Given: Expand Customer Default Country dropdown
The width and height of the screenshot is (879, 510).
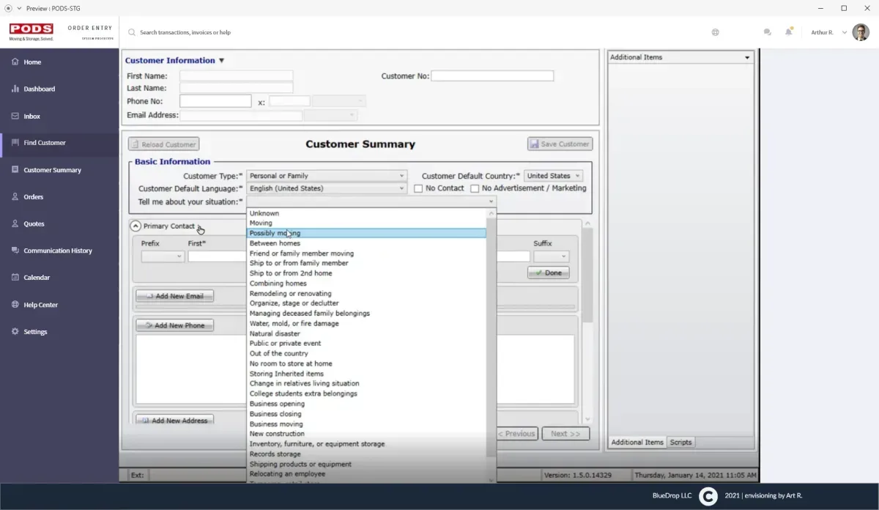Looking at the screenshot, I should 553,176.
